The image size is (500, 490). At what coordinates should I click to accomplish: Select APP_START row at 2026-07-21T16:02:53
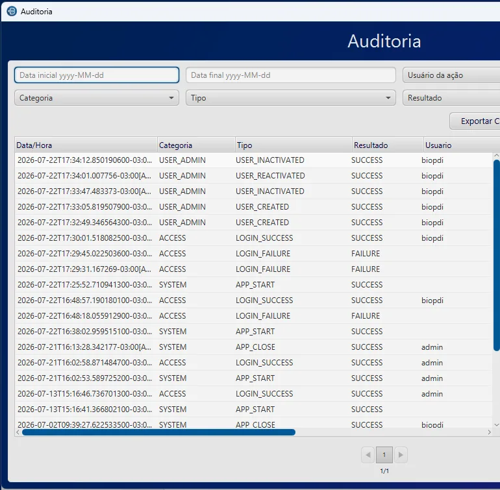point(253,378)
